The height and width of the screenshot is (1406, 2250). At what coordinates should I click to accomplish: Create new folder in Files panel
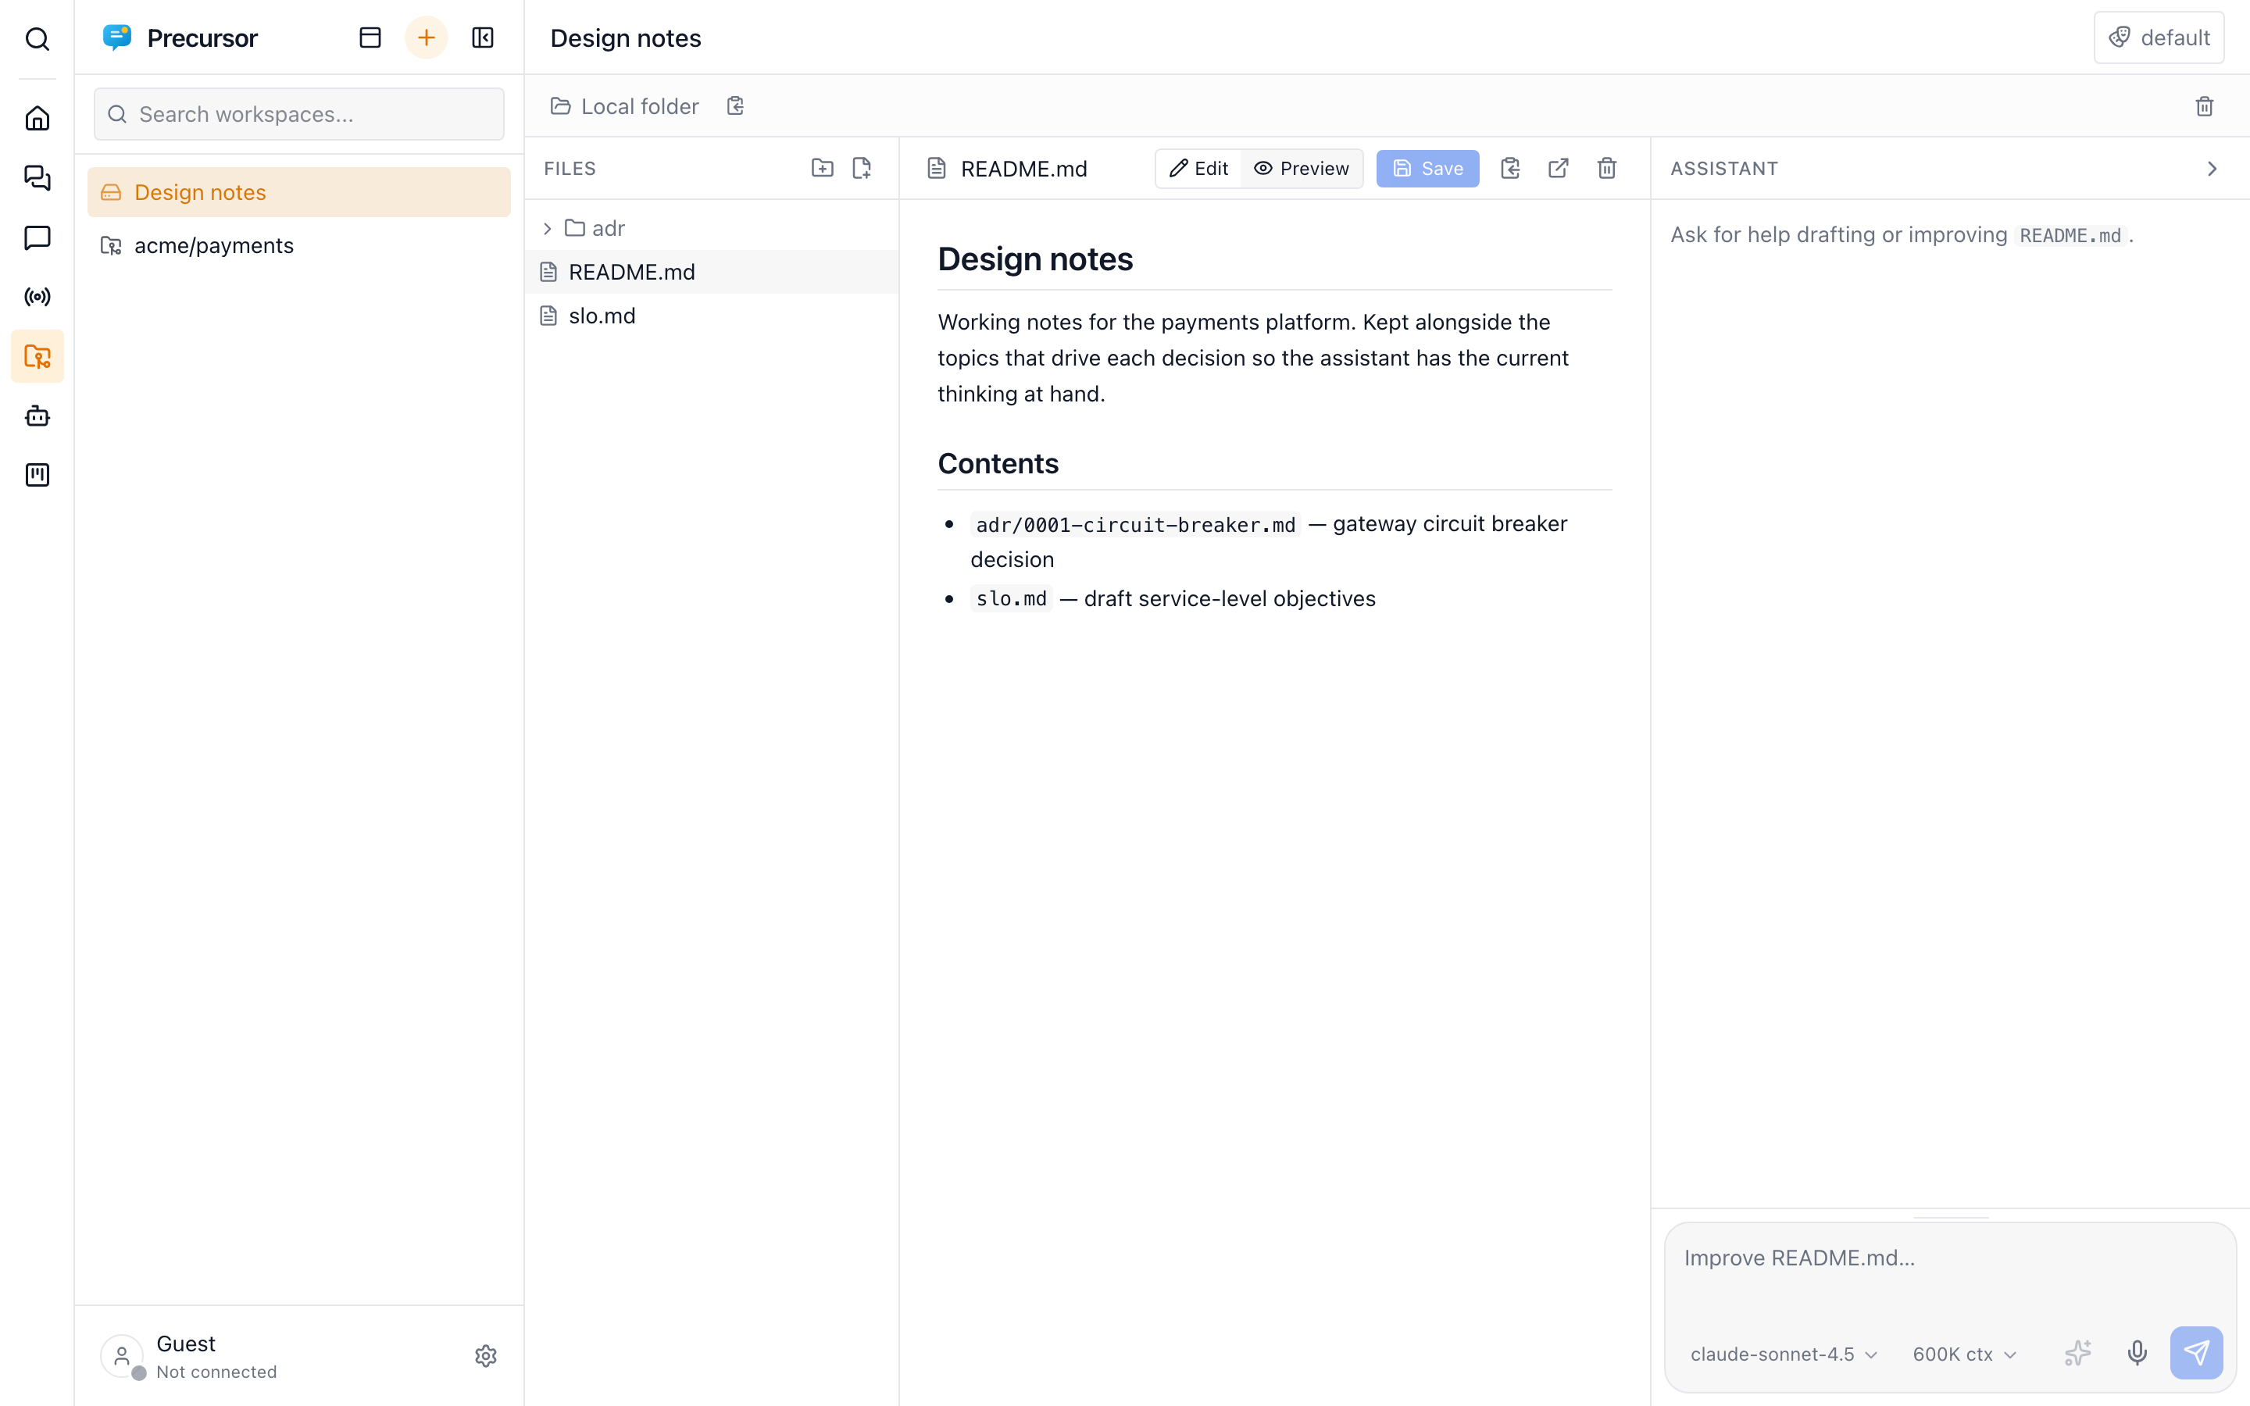(x=822, y=167)
